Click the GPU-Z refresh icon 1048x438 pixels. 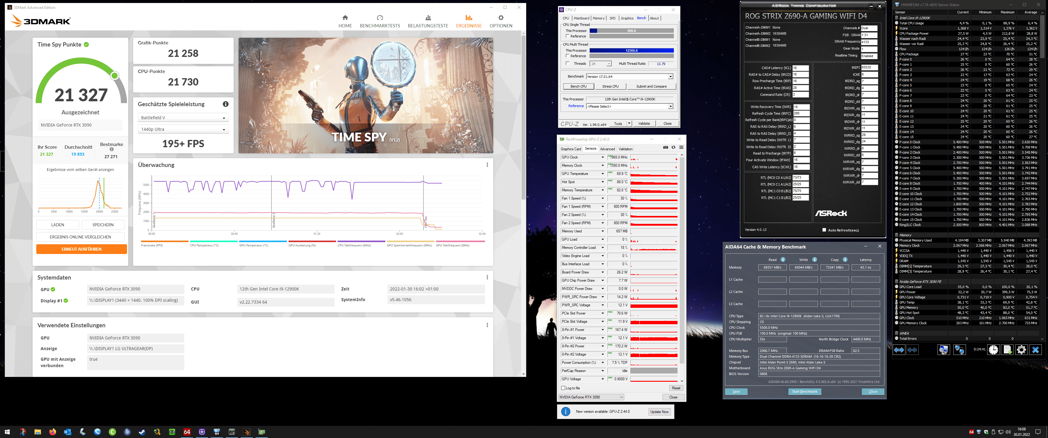pyautogui.click(x=673, y=148)
